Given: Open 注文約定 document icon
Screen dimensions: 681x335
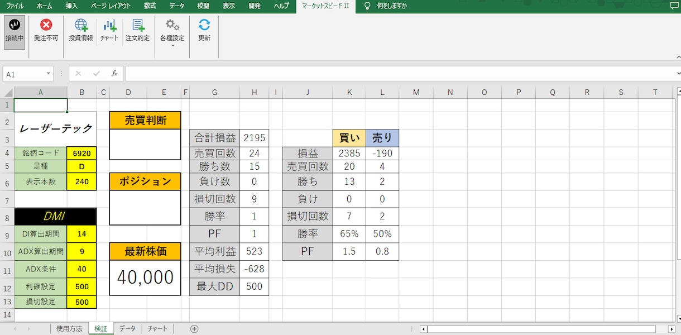Looking at the screenshot, I should [x=137, y=25].
